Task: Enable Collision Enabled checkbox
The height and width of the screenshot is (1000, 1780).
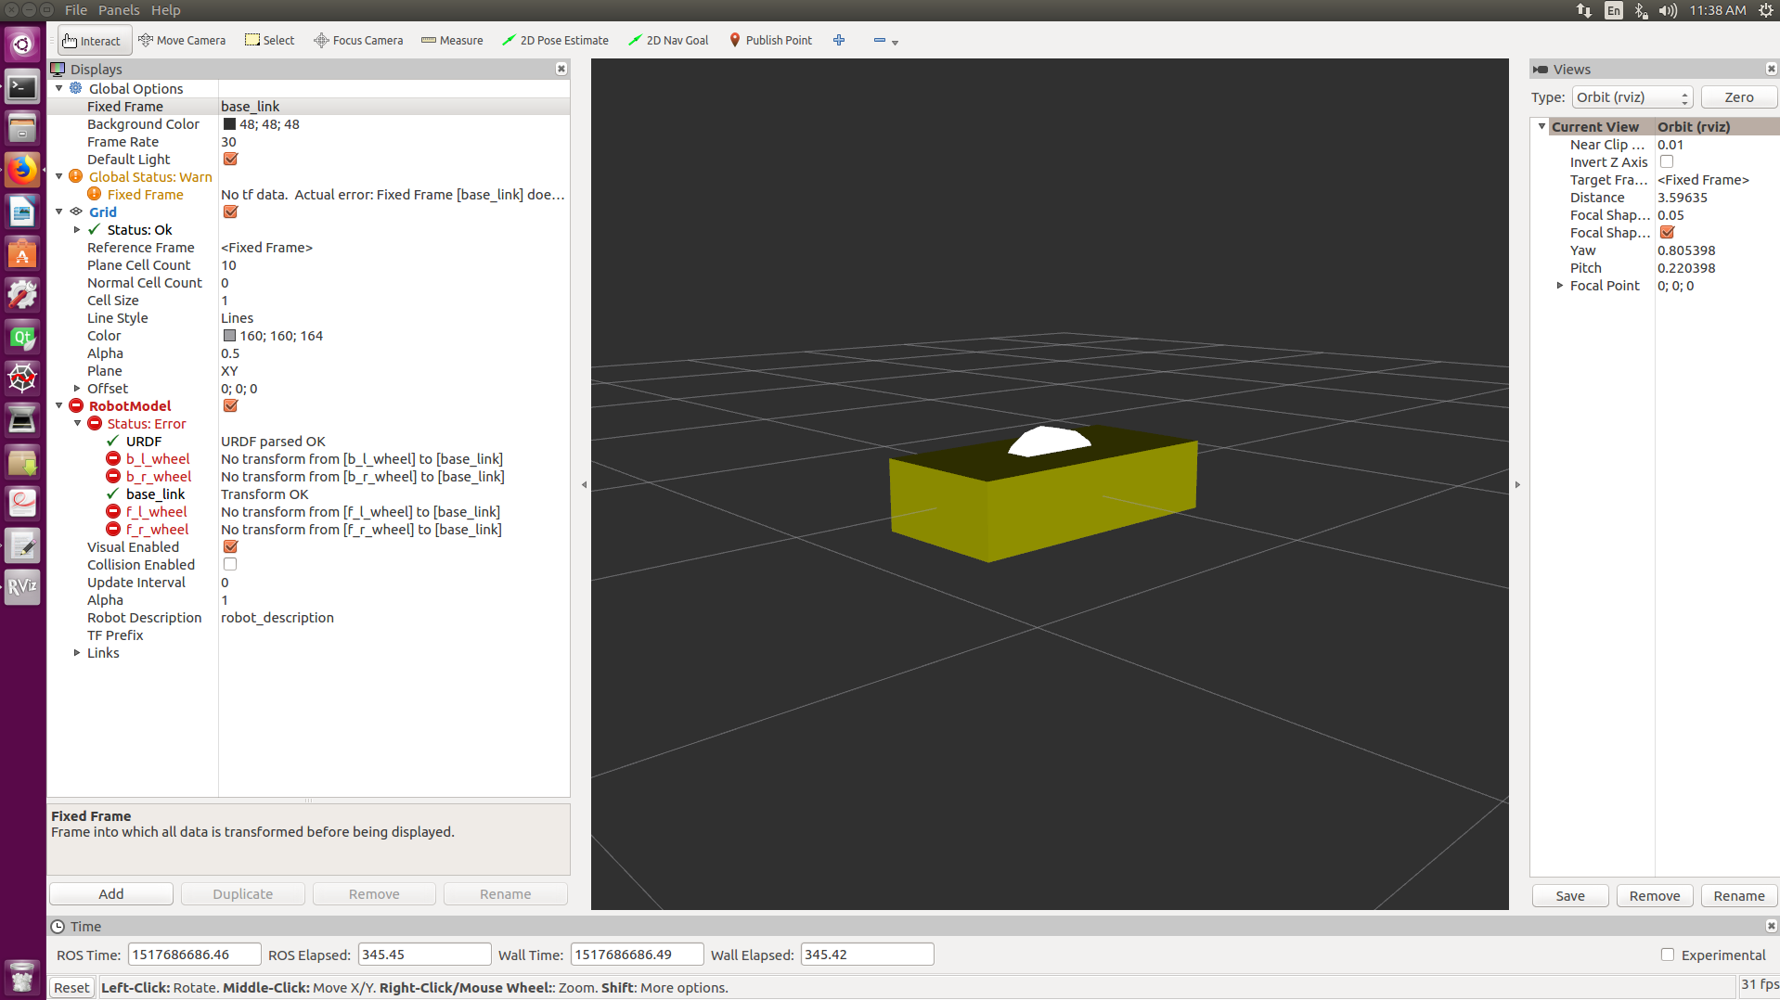Action: (230, 564)
